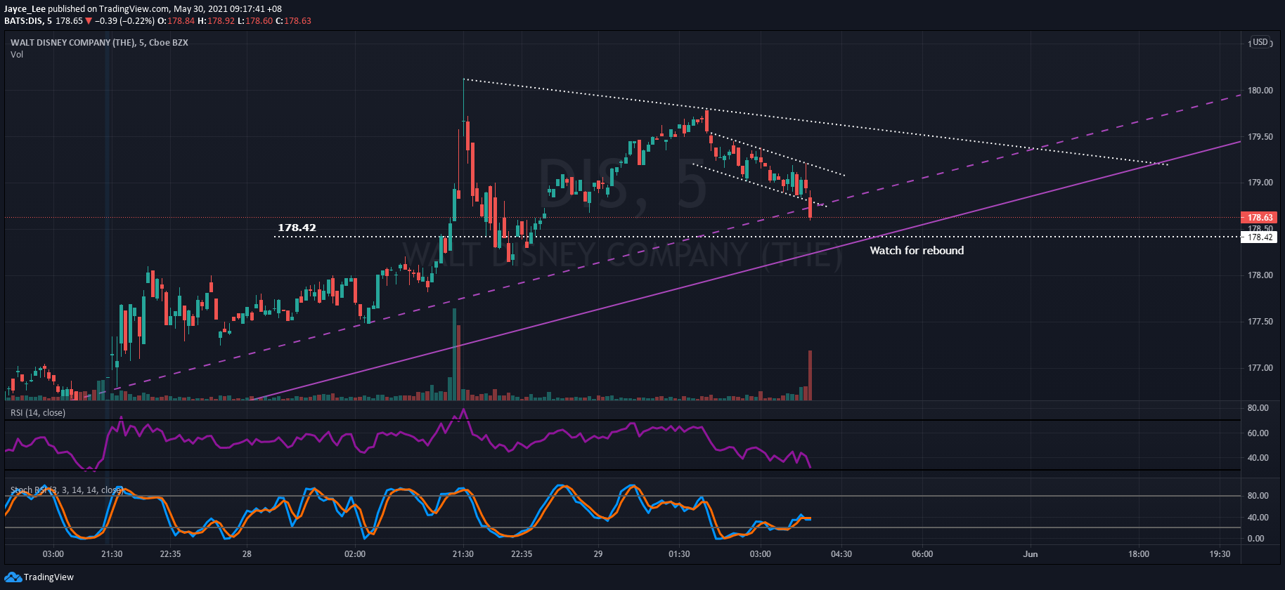The image size is (1285, 590).
Task: Click the USD currency badge
Action: [1260, 42]
